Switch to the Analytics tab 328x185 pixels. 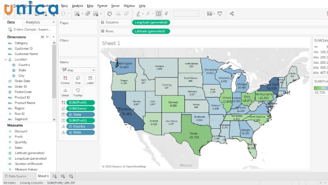tap(33, 22)
